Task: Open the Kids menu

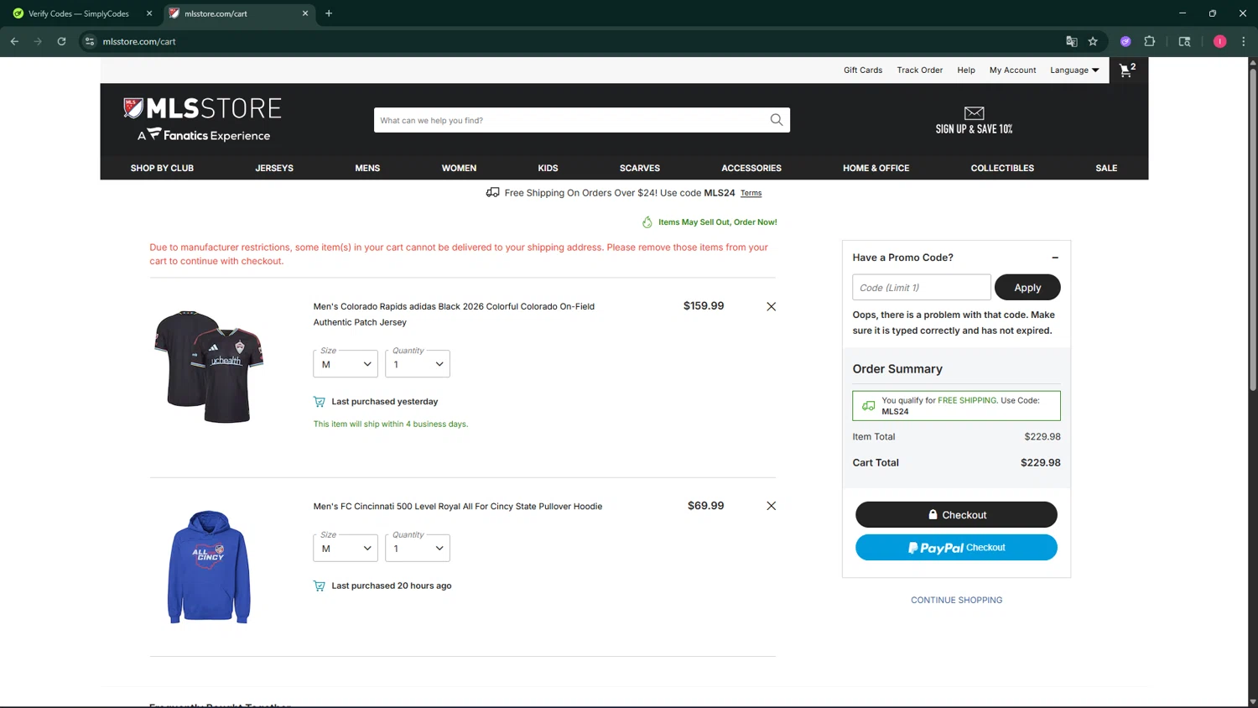Action: pos(548,168)
